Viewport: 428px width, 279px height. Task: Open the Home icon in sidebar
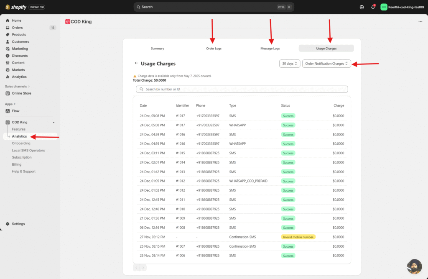click(x=8, y=20)
